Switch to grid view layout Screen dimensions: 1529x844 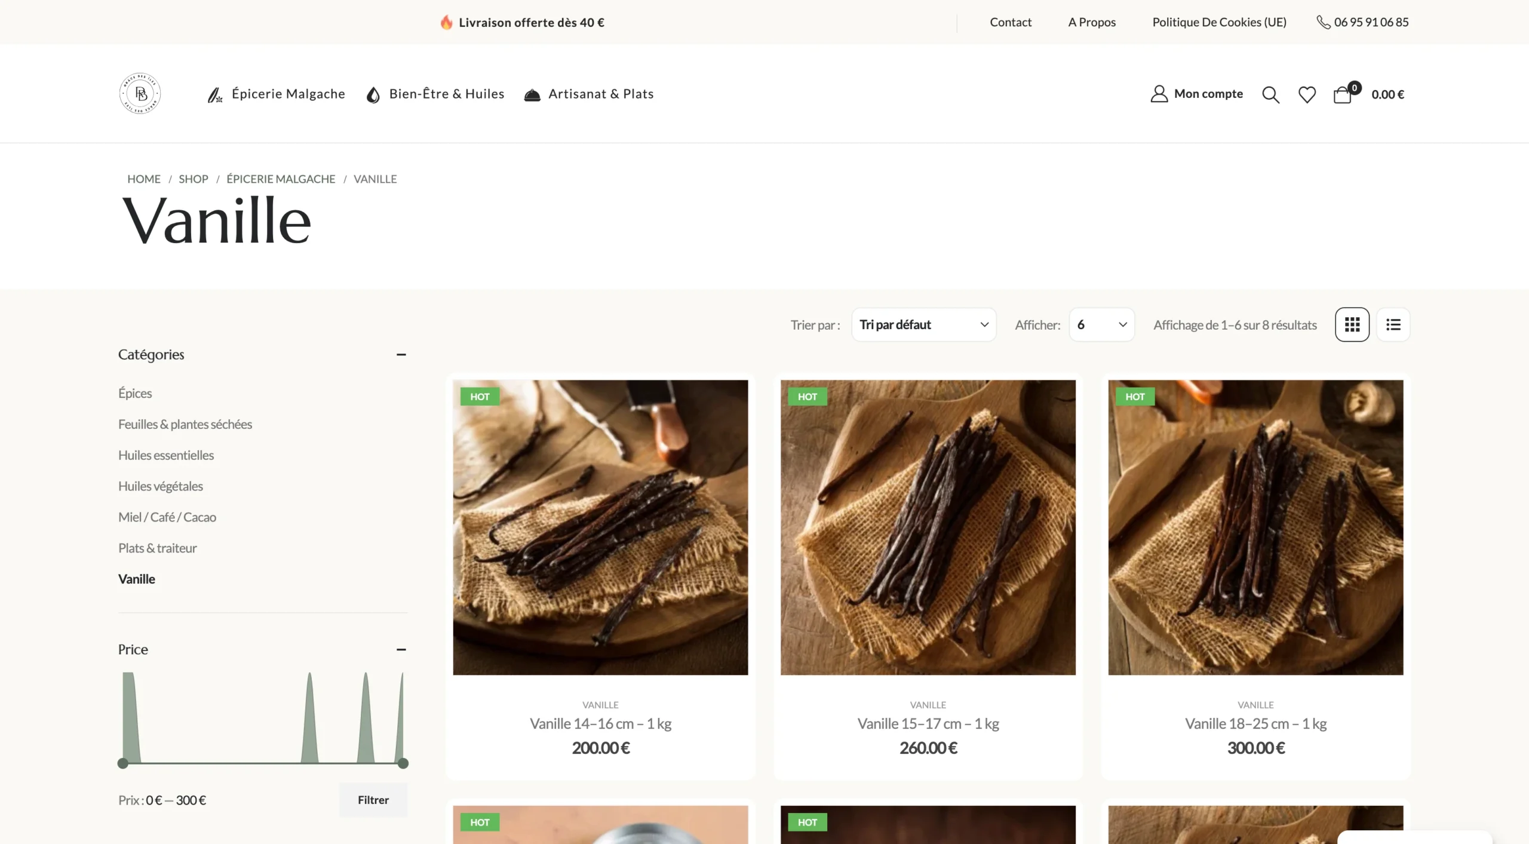click(x=1352, y=324)
